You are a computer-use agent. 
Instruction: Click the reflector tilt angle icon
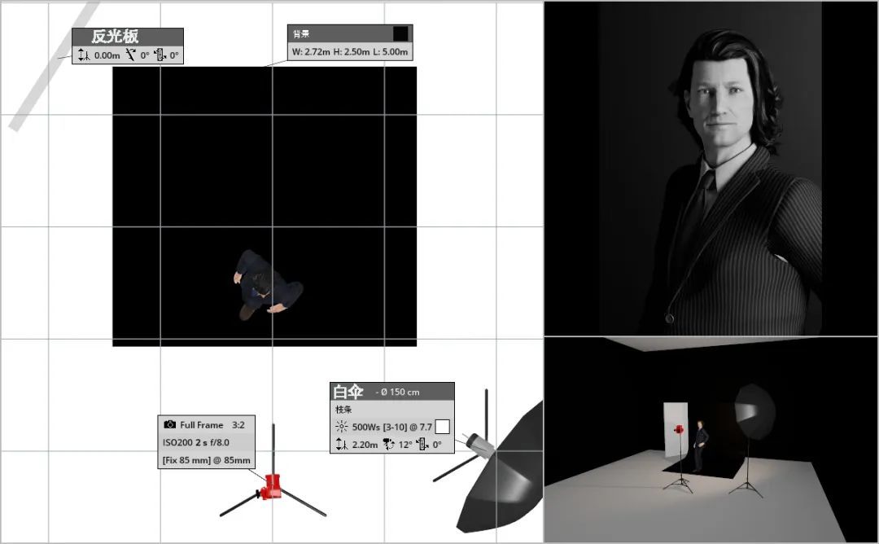[131, 55]
